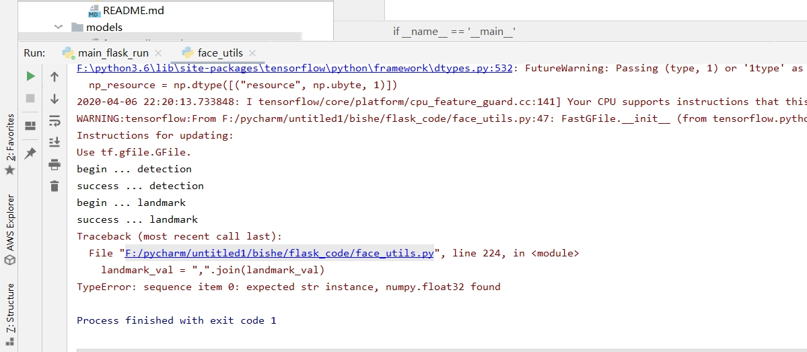Click the 'success ... landmark' output line
This screenshot has height=352, width=807.
click(x=137, y=219)
